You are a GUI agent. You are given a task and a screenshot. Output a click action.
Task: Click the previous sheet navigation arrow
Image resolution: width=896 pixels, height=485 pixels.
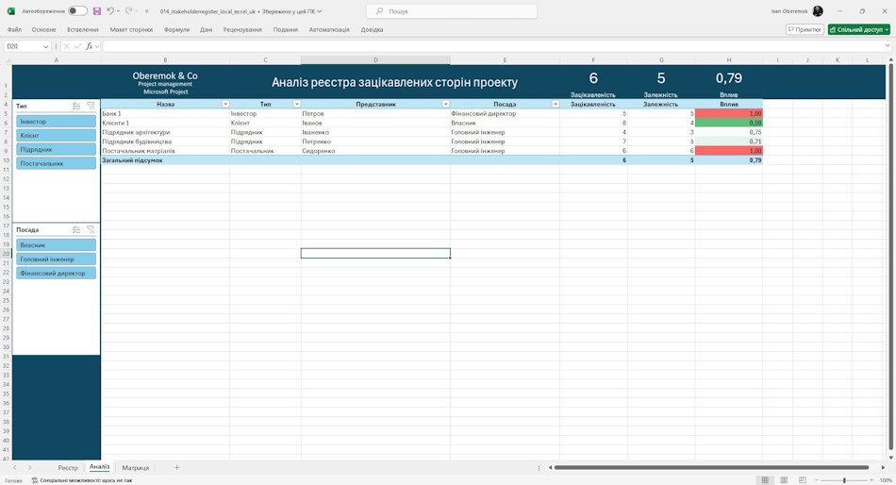[15, 468]
